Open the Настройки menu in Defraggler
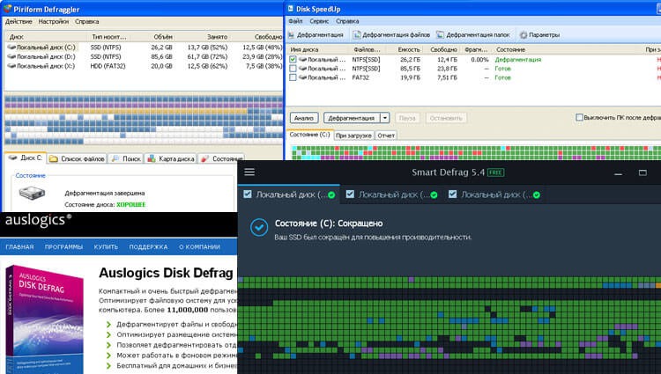The width and height of the screenshot is (661, 374). click(54, 20)
